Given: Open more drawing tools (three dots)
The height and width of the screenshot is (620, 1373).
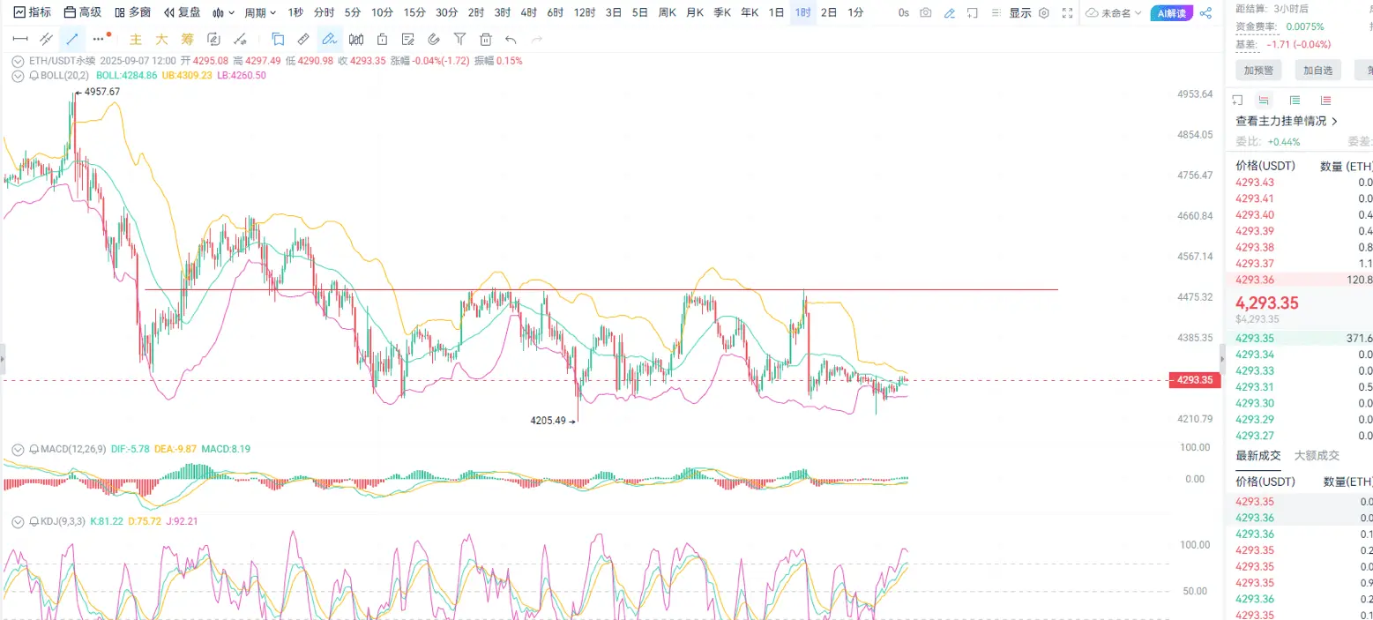Looking at the screenshot, I should pyautogui.click(x=100, y=39).
